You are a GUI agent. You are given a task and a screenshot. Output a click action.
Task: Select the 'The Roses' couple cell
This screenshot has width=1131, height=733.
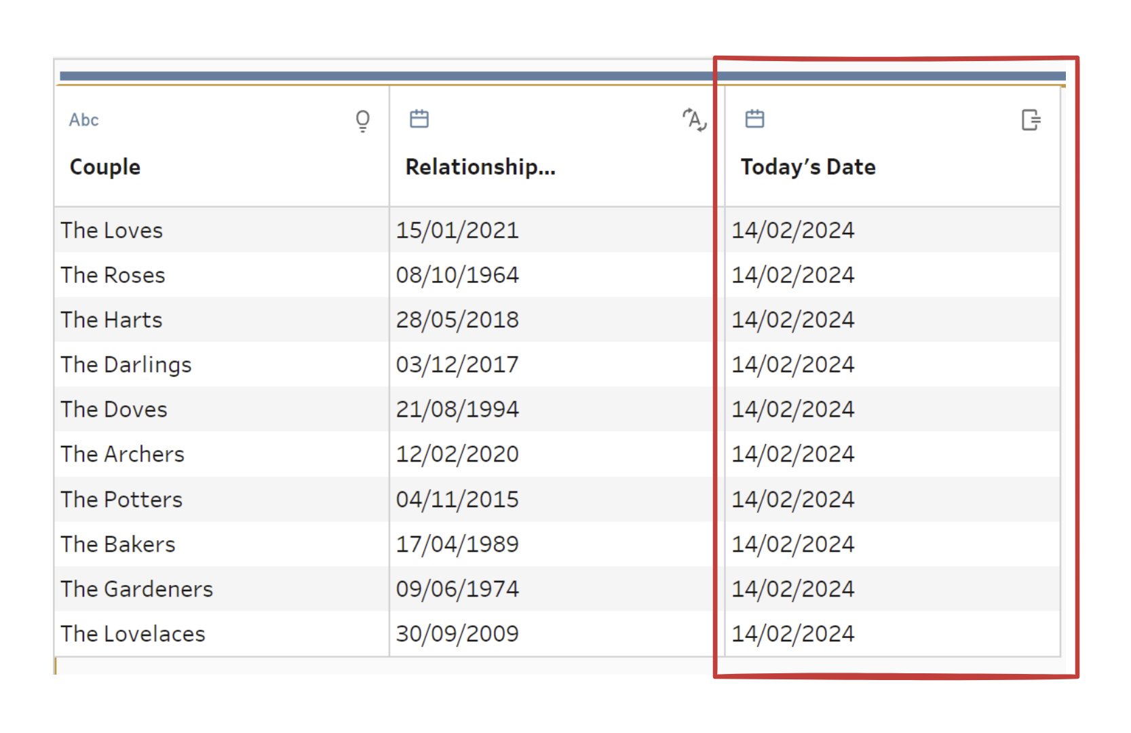(x=113, y=276)
